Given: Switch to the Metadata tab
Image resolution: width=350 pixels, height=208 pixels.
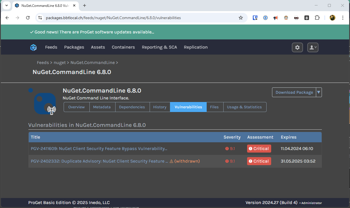Looking at the screenshot, I should point(102,107).
